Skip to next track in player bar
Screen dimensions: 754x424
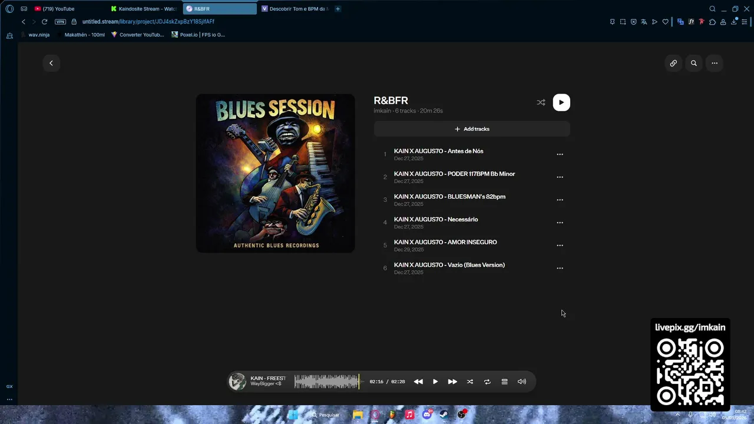(x=452, y=382)
